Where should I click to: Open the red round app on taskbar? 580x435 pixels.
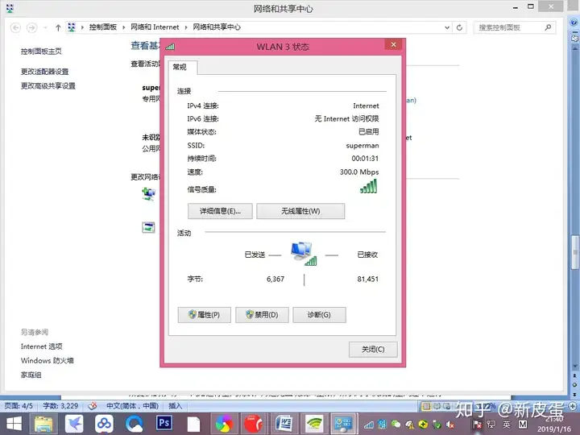(254, 424)
